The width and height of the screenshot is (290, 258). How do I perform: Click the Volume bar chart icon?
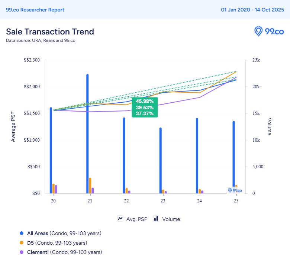coord(156,219)
